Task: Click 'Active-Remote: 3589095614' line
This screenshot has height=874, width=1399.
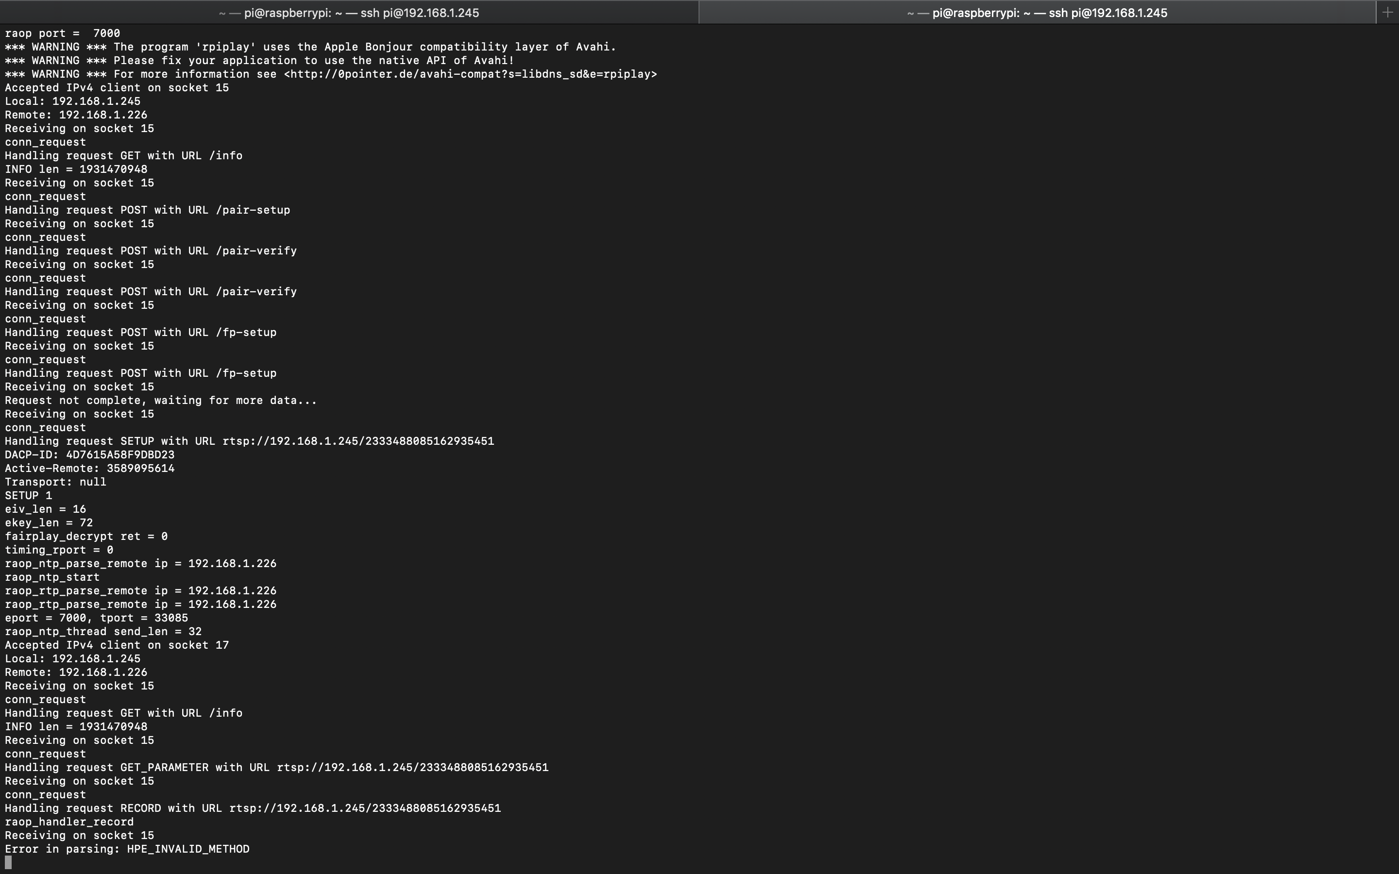Action: [89, 468]
